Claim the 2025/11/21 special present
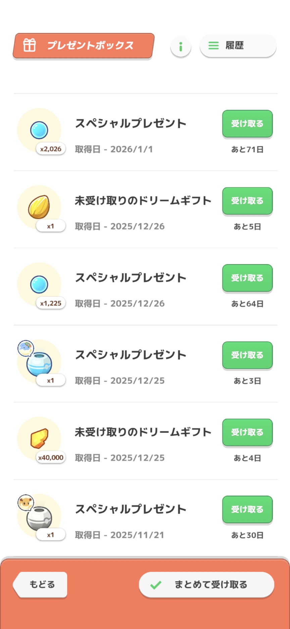 click(247, 509)
